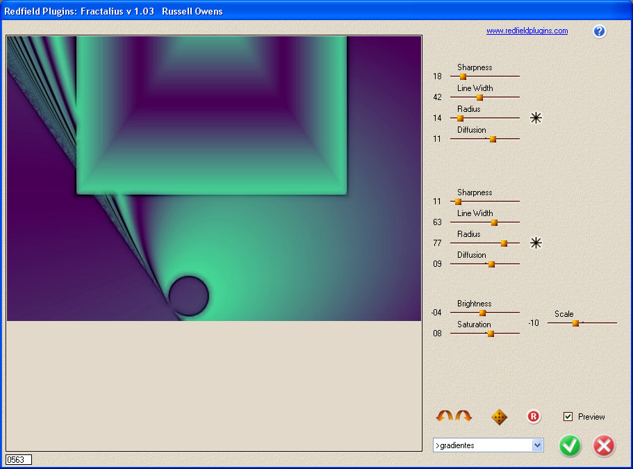Adjust the Brightness slider

482,313
